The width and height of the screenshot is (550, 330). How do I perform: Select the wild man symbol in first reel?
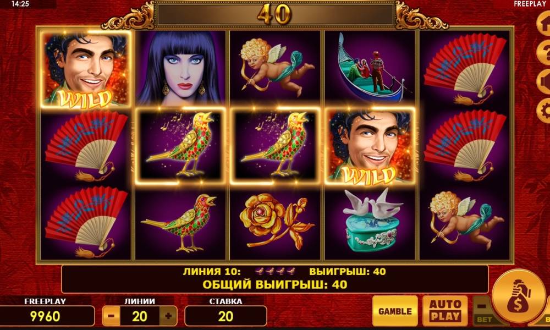click(86, 69)
